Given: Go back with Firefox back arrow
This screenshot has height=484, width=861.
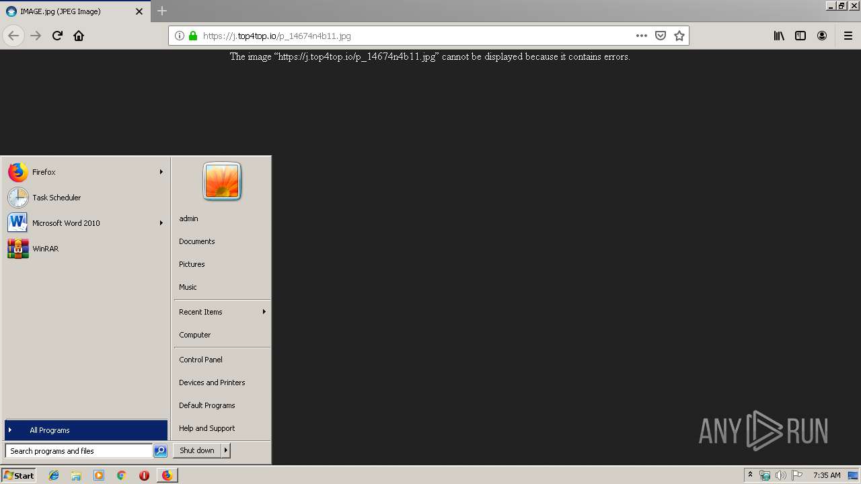Looking at the screenshot, I should [13, 36].
